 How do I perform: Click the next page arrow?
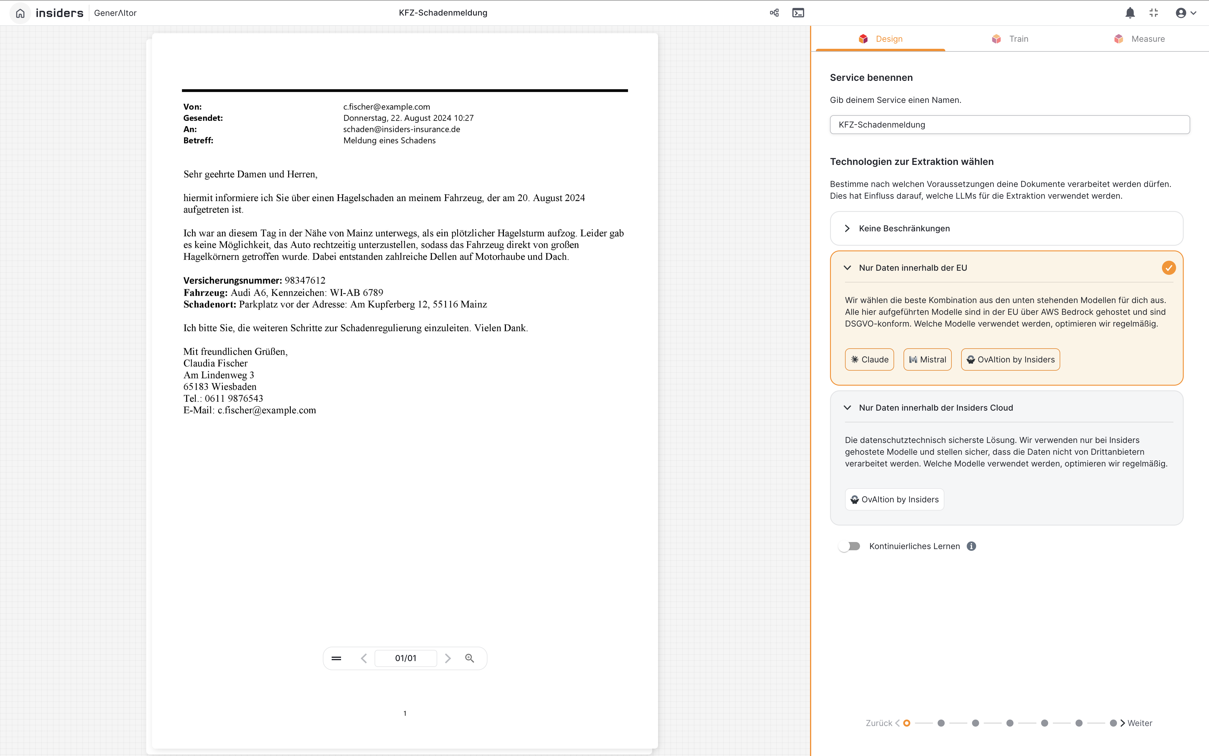[447, 658]
